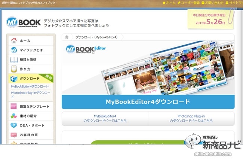Click the MY BOOK Editor logo in banner

[x=86, y=49]
